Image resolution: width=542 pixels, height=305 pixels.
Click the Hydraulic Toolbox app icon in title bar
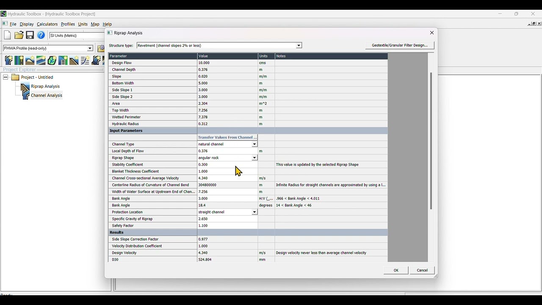[x=3, y=14]
